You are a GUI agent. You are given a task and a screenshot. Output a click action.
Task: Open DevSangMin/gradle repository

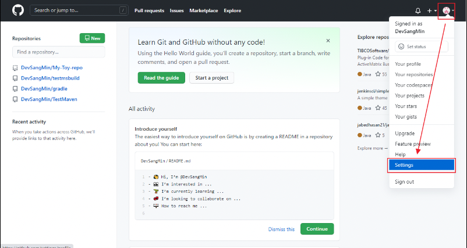click(44, 88)
